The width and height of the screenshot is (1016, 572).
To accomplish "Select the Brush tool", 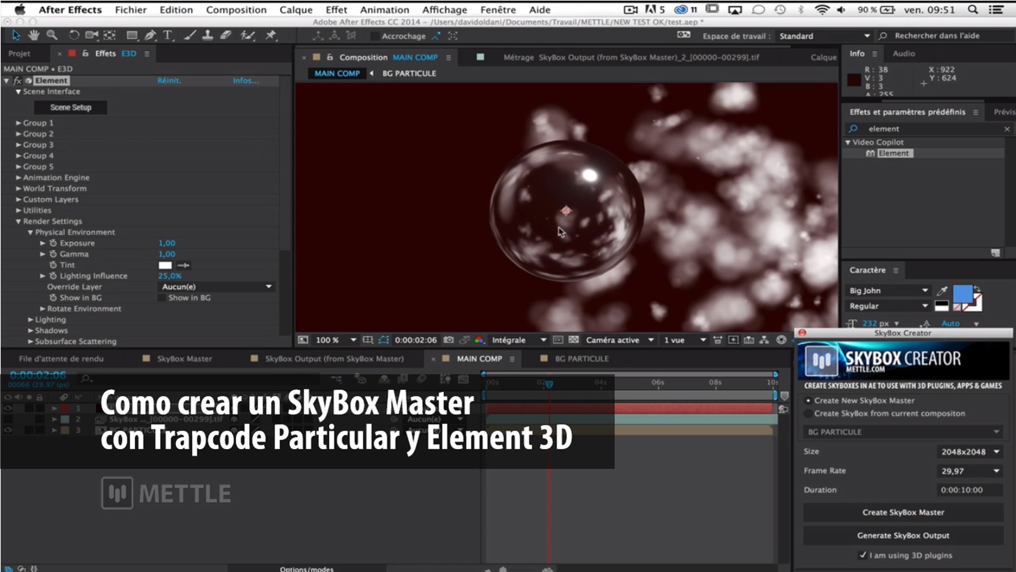I will (190, 36).
